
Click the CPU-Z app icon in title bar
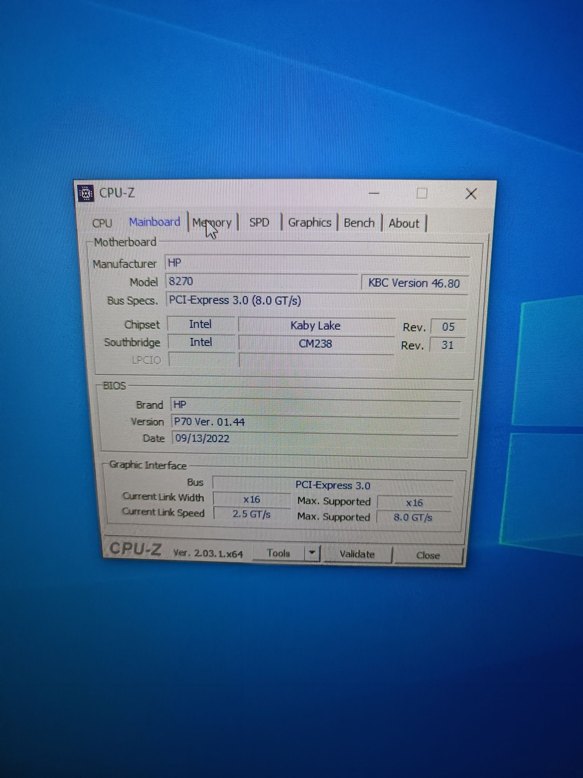[x=86, y=193]
